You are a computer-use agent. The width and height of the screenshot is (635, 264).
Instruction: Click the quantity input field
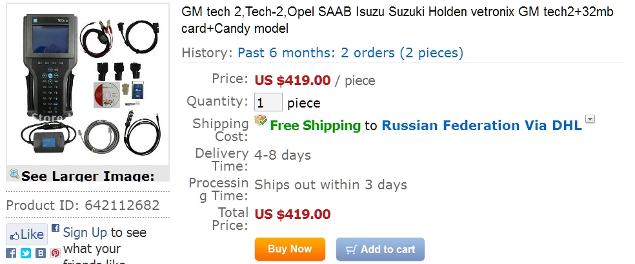coord(268,102)
